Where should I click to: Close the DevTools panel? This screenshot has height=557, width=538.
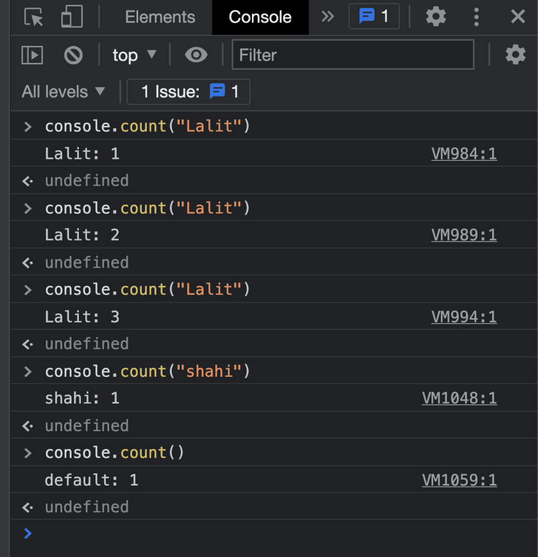(518, 16)
